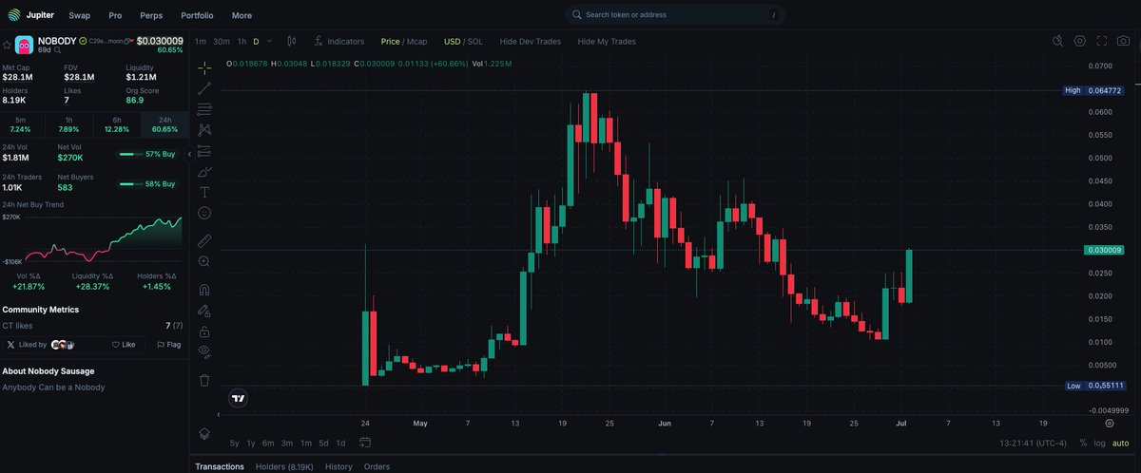Toggle stay in drawing mode

(204, 311)
